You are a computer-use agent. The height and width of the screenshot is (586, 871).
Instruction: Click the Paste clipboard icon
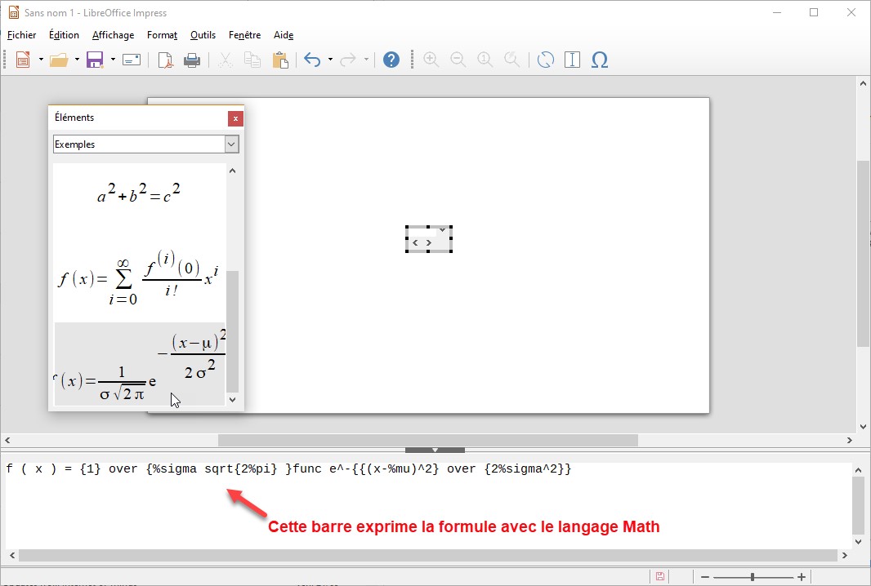click(280, 60)
